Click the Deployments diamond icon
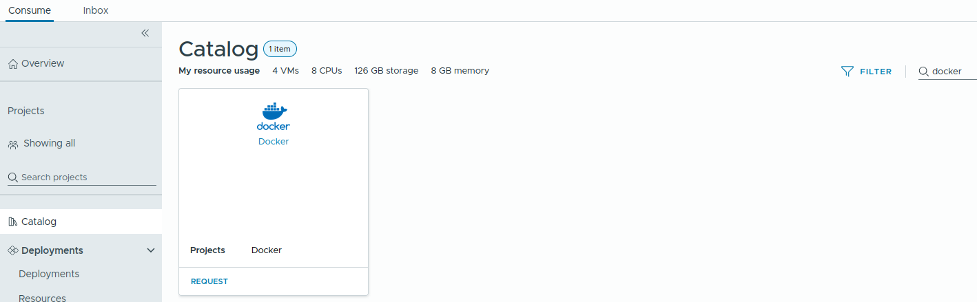The height and width of the screenshot is (302, 977). pos(12,250)
